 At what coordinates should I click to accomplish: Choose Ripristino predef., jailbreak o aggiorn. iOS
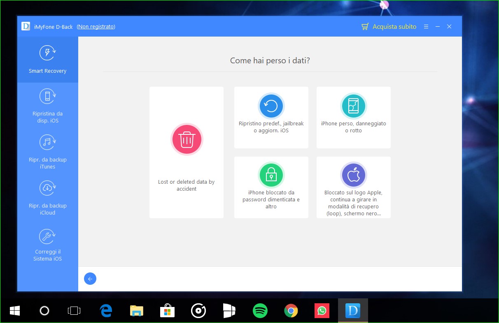pos(271,118)
